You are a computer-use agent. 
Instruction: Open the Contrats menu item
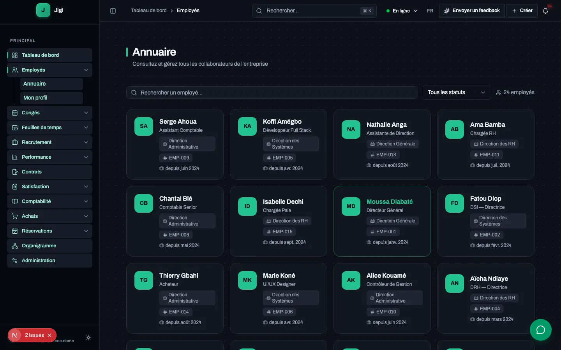pyautogui.click(x=49, y=172)
